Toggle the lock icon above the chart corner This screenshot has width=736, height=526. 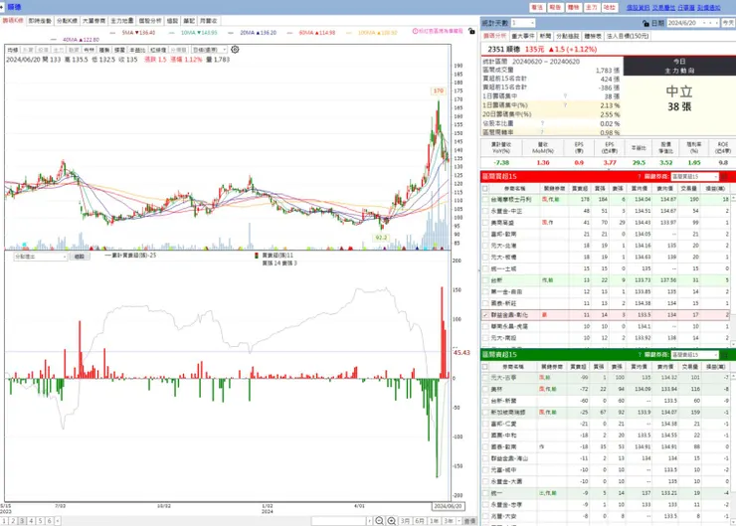pos(471,31)
